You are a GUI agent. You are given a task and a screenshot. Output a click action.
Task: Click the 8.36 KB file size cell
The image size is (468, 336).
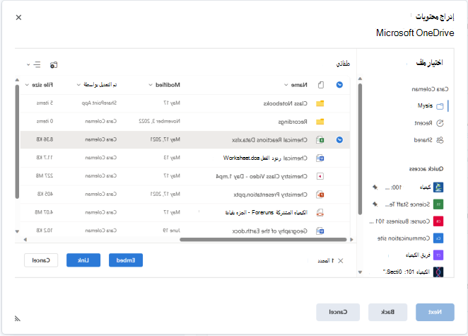pyautogui.click(x=45, y=139)
